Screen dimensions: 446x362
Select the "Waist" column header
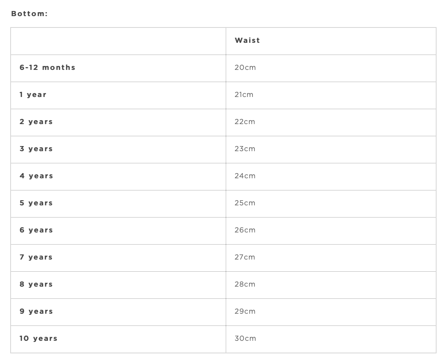point(247,40)
